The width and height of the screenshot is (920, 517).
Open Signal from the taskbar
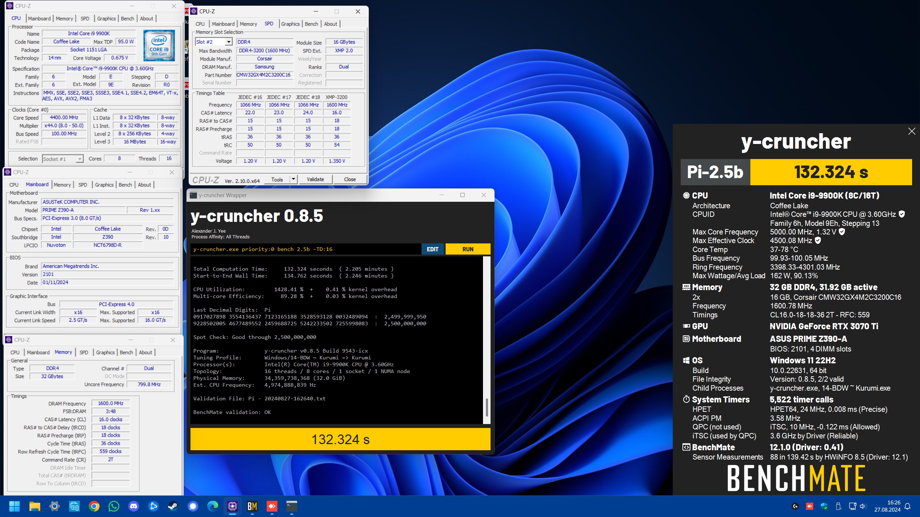(193, 506)
